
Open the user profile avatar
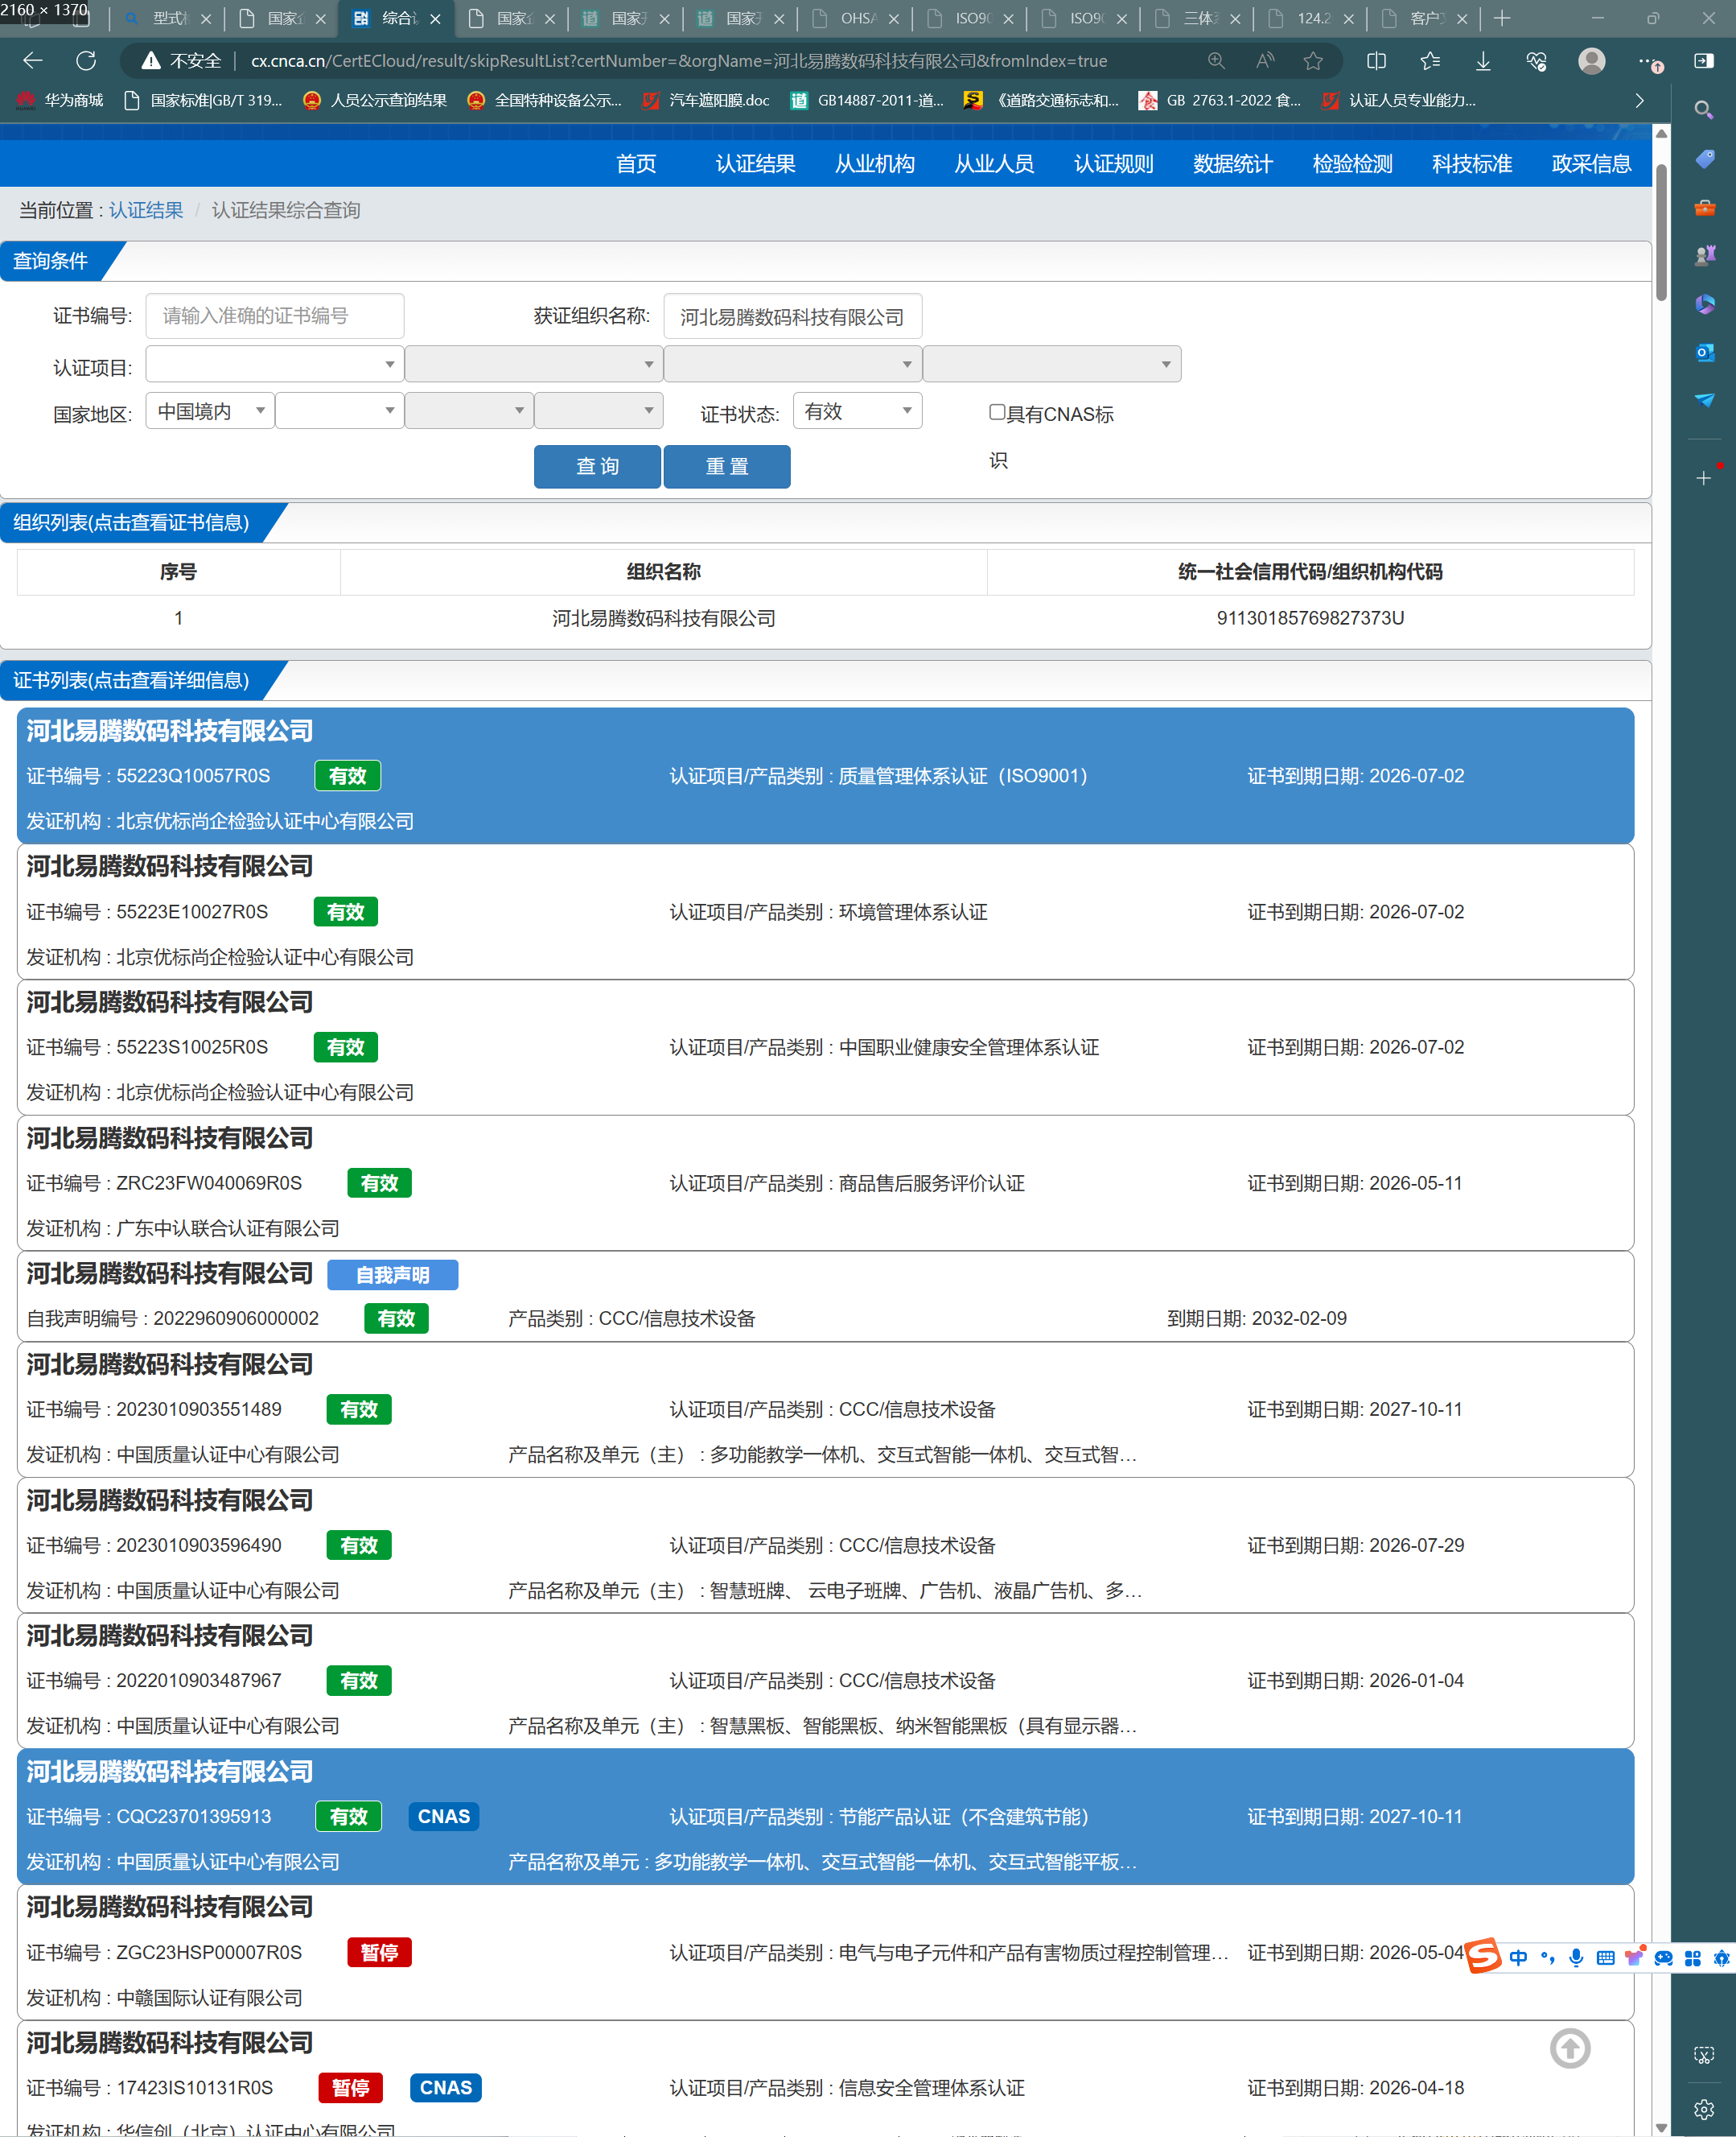[x=1591, y=61]
